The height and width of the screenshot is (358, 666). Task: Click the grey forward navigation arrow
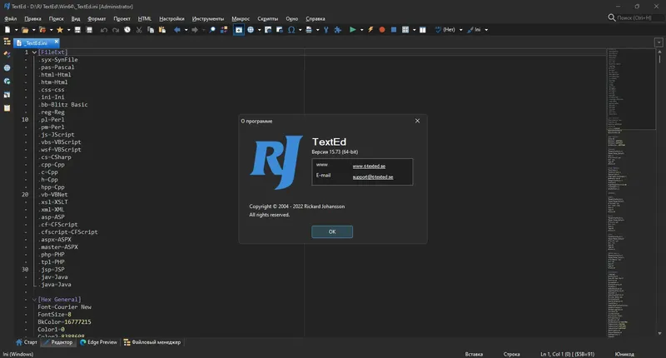point(195,30)
